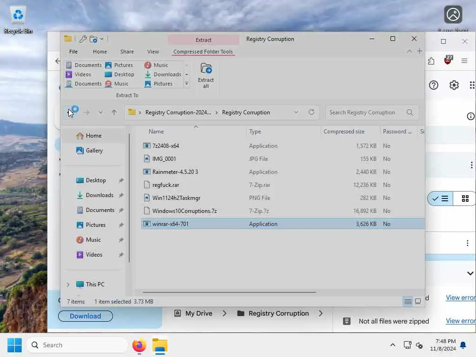Click Registry Corruption-2024 breadcrumb segment
Image resolution: width=476 pixels, height=357 pixels.
pos(178,112)
